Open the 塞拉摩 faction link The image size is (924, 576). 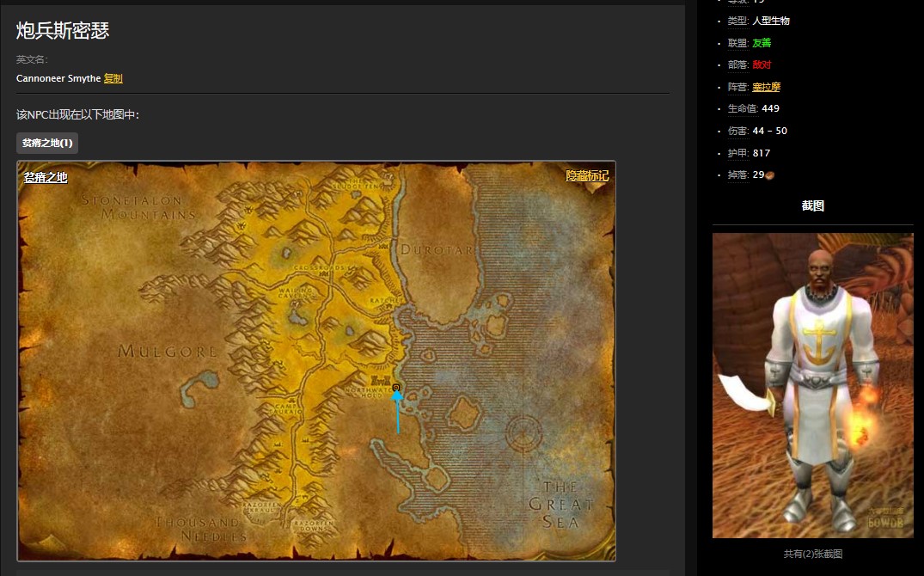[x=766, y=87]
